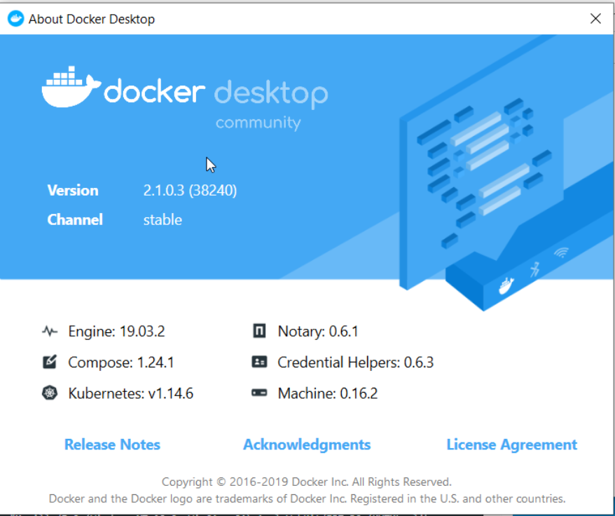Click the Kubernetes wheel icon
The width and height of the screenshot is (615, 516).
click(49, 393)
